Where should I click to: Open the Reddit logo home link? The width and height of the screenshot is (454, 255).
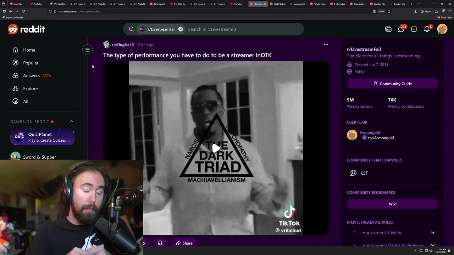[x=26, y=29]
